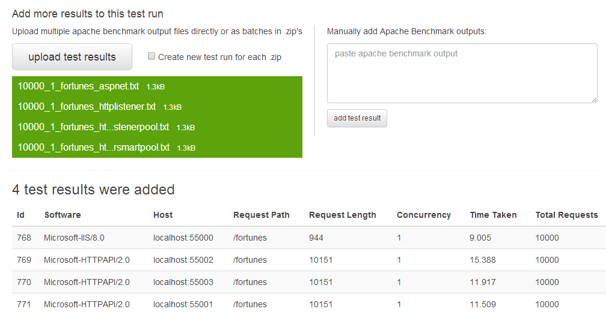This screenshot has height=318, width=606.
Task: Click localhost:55003 in row 770
Action: [183, 282]
